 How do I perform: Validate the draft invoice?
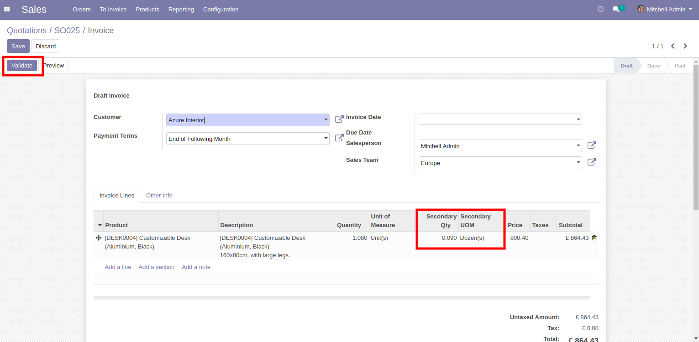(x=22, y=65)
